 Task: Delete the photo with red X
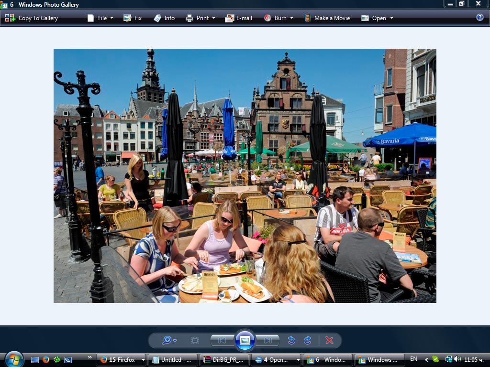[x=329, y=340]
